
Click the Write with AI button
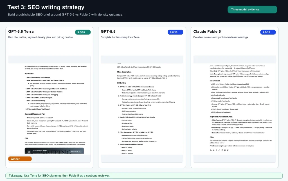click(x=75, y=151)
